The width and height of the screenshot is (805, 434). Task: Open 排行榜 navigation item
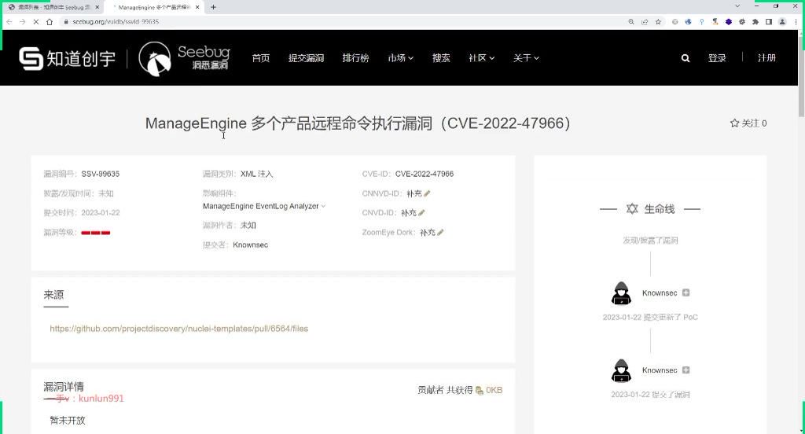356,58
